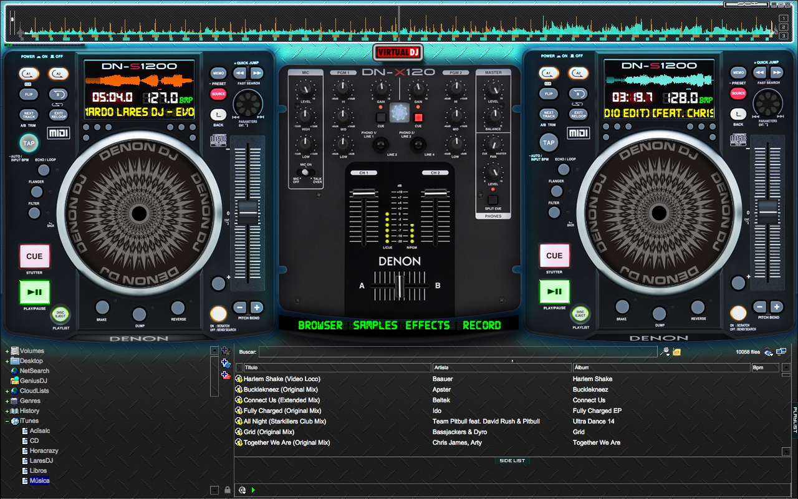
Task: Click the MEMO button on right deck
Action: (738, 72)
